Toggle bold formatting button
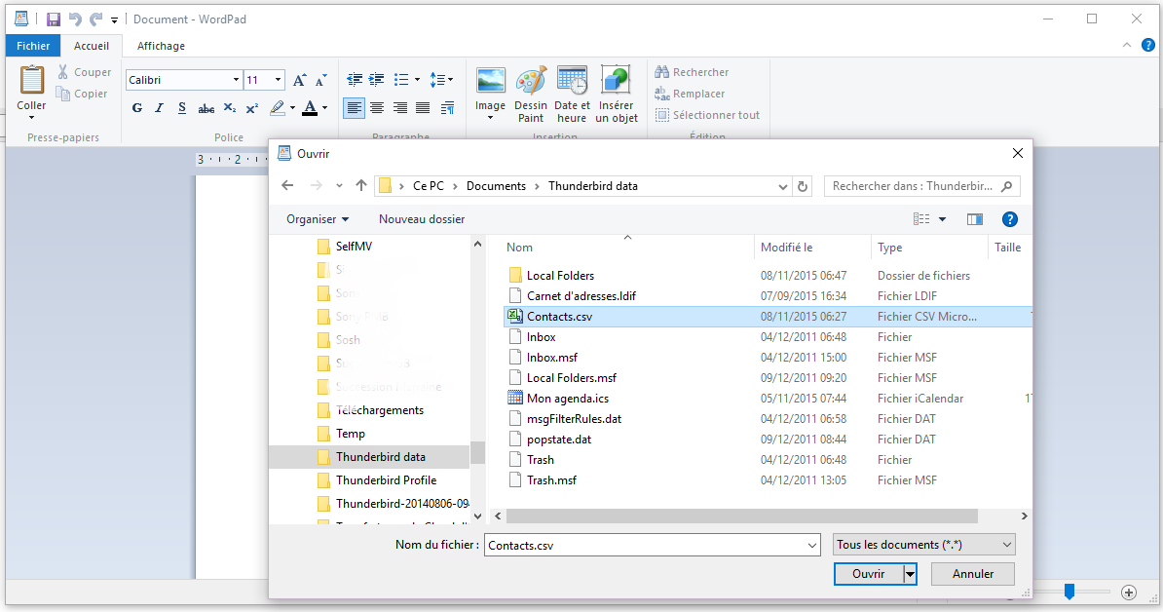The width and height of the screenshot is (1163, 612). click(137, 108)
